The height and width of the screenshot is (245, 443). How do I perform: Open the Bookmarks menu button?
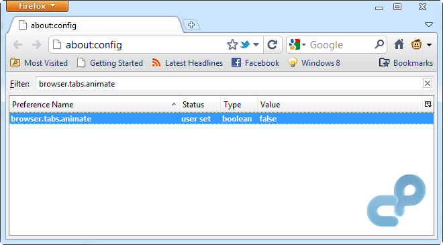point(406,62)
